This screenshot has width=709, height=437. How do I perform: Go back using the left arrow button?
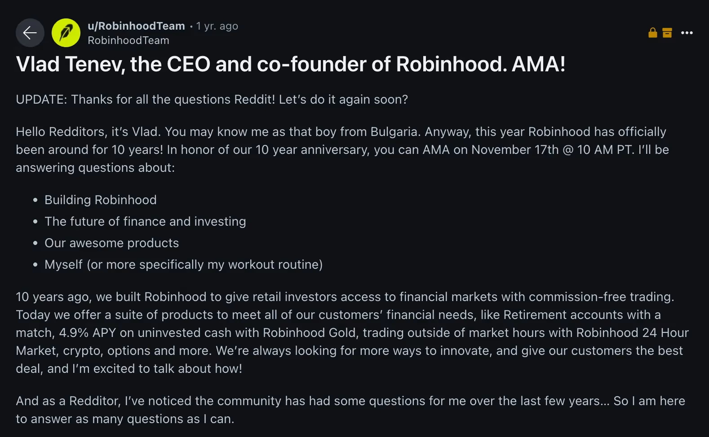coord(30,33)
